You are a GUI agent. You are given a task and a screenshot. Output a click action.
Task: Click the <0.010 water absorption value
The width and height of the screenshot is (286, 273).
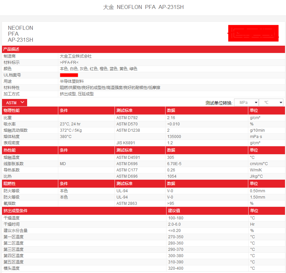pos(173,124)
